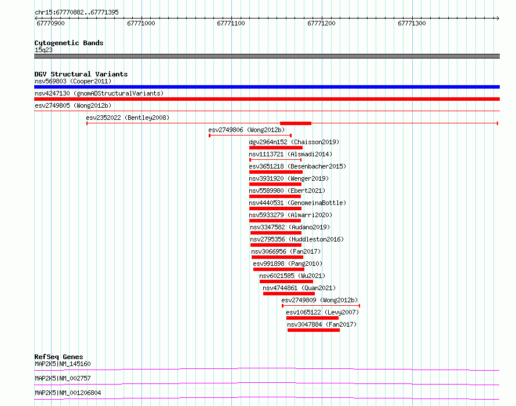Select the thick segment of esv2352022 bar

pyautogui.click(x=296, y=123)
